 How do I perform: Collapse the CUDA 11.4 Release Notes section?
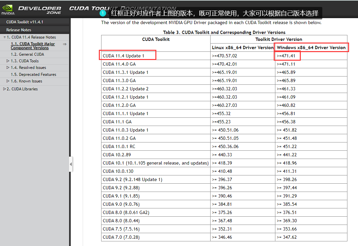point(5,37)
